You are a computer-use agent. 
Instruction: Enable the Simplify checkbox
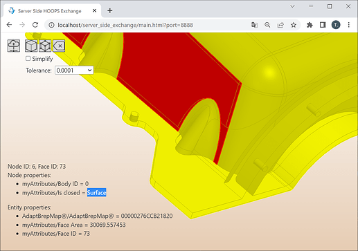pyautogui.click(x=28, y=59)
